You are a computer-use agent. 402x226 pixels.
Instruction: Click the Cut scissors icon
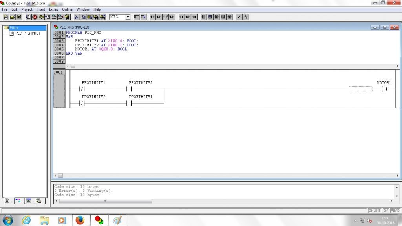77,17
